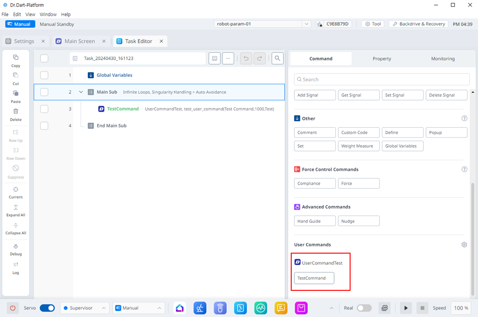Redo the last task edit

pos(259,58)
